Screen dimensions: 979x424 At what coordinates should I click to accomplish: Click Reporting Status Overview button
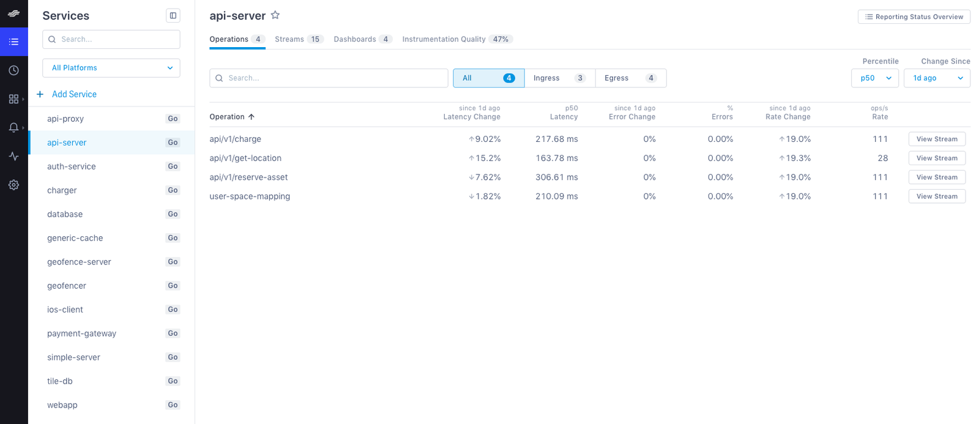(x=914, y=17)
